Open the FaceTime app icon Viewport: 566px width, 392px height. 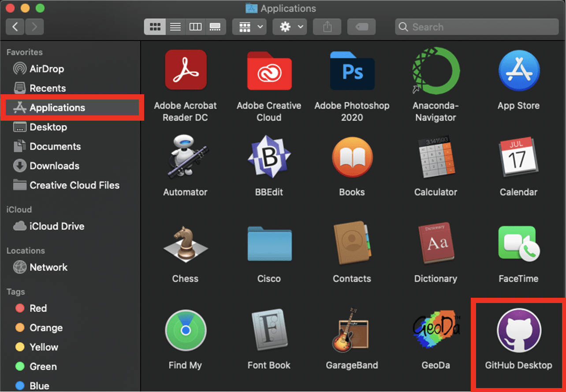pos(519,244)
